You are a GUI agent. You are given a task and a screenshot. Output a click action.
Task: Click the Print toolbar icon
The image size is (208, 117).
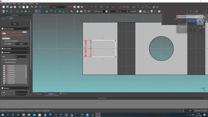coord(15,7)
